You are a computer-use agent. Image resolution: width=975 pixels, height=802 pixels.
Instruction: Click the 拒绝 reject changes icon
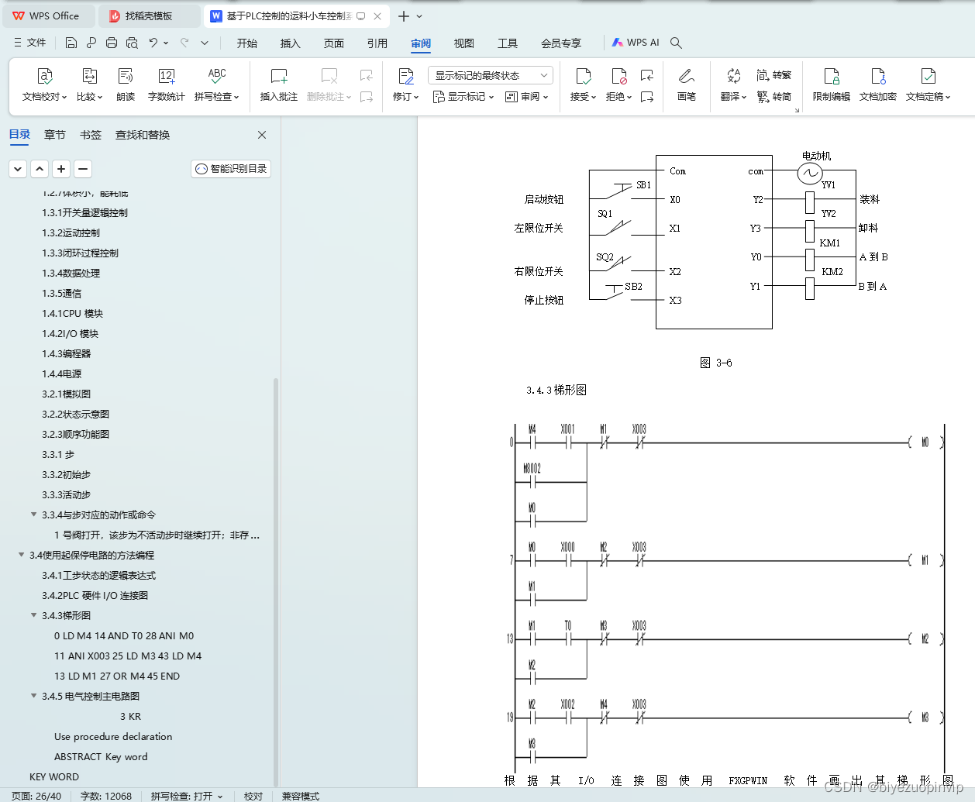pos(618,76)
